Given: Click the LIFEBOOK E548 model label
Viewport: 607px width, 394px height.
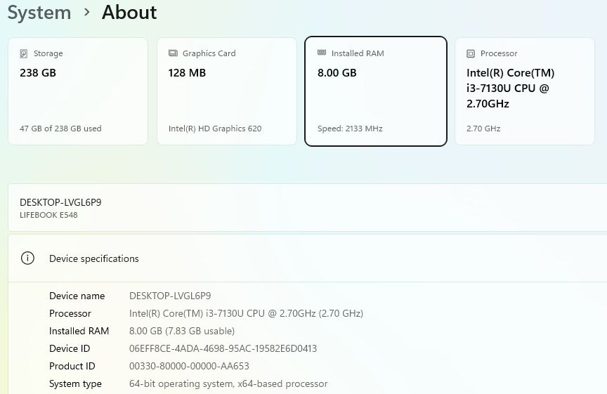Looking at the screenshot, I should [x=48, y=216].
